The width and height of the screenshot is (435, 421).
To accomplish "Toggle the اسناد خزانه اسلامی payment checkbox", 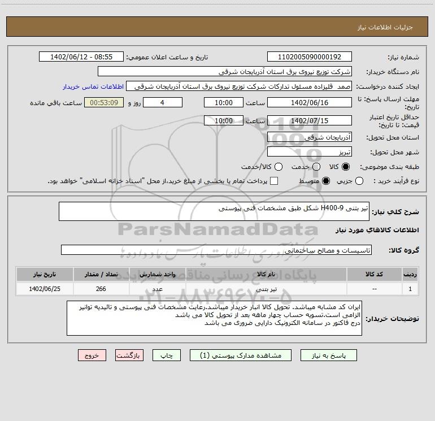I will click(x=274, y=181).
